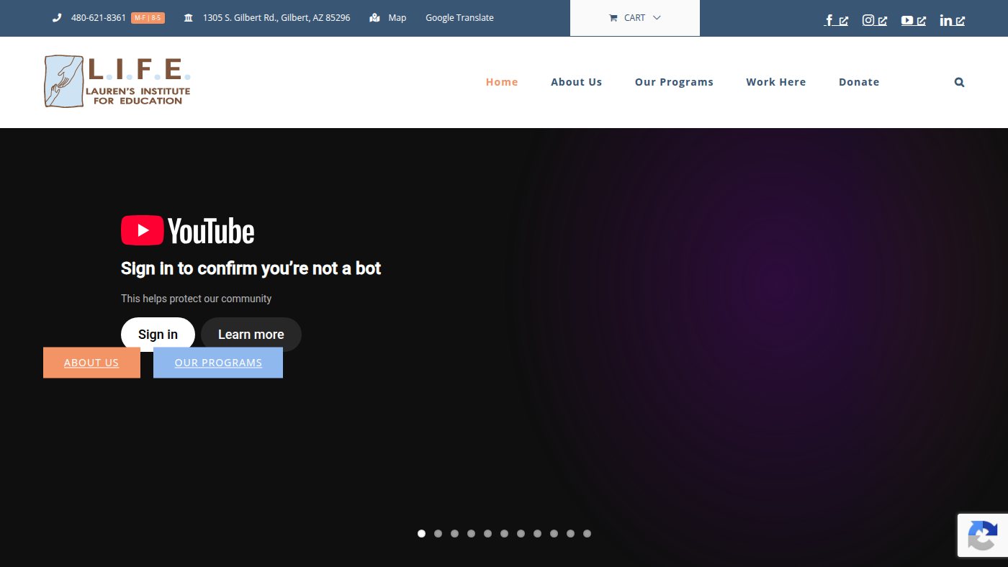Select the fourth slider dot
The image size is (1008, 567).
pos(471,534)
